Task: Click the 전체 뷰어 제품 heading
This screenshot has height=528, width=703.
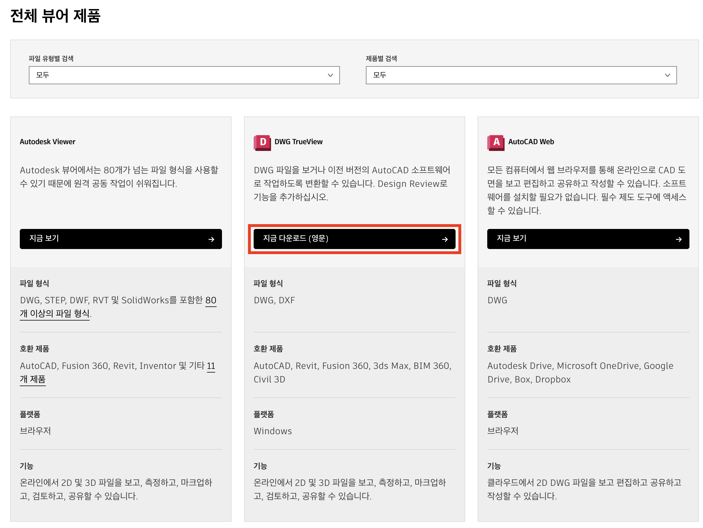Action: pos(56,16)
